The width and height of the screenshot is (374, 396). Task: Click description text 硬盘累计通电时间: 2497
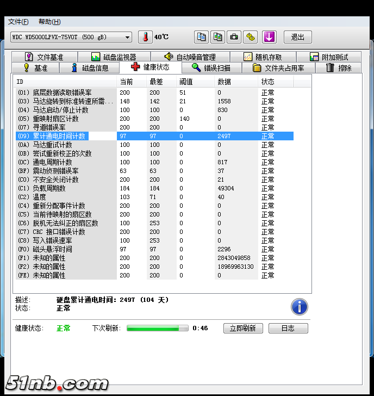[x=96, y=300]
